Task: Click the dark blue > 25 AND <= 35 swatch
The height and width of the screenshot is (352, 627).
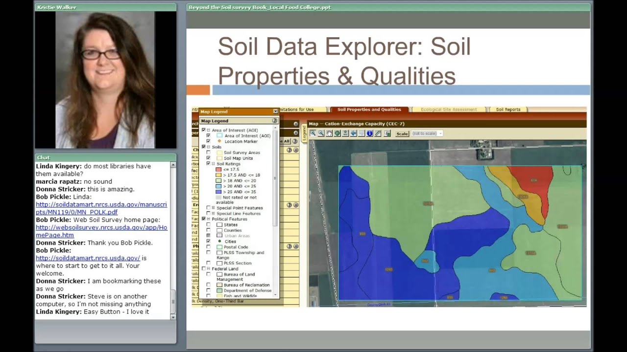Action: click(218, 192)
